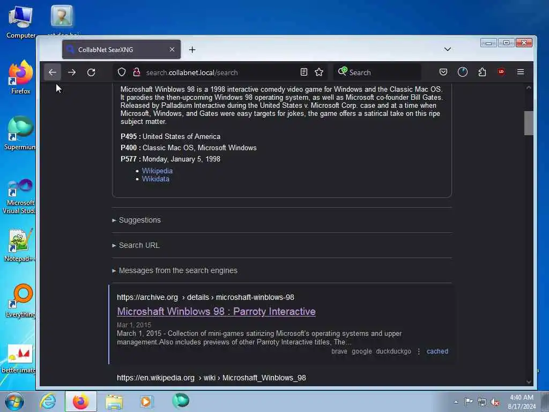The height and width of the screenshot is (412, 549).
Task: Open the Firefox hamburger application menu
Action: [521, 72]
